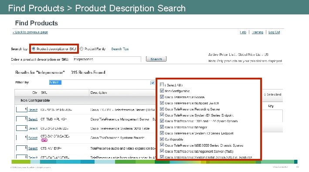Toggle the 1300 and 1100 Spare Options checkbox
Viewport: 309px width, 172px height.
click(x=162, y=121)
